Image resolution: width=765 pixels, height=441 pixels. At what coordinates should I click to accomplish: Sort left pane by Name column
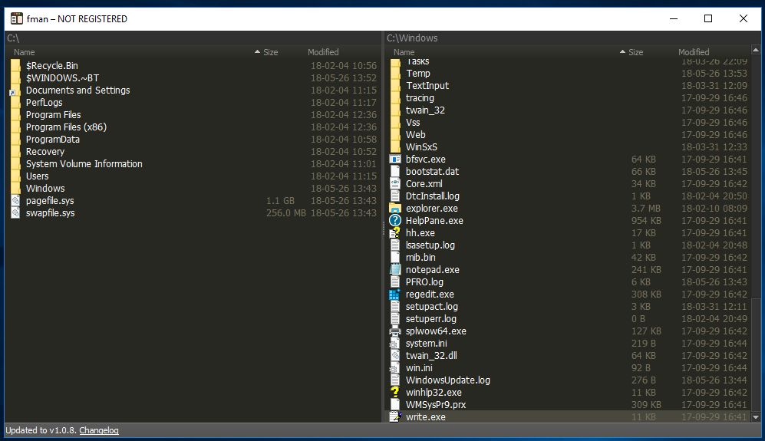tap(25, 52)
